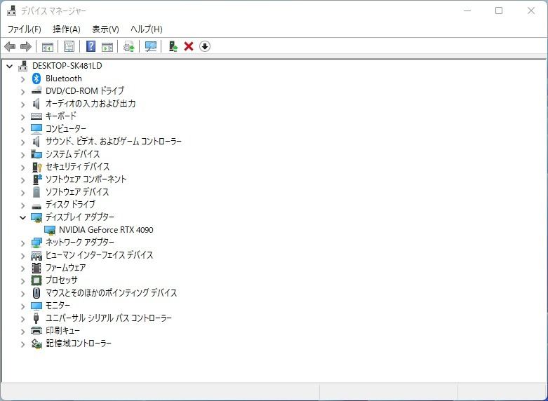Screen dimensions: 548x401
Task: Collapse the DESKTOP-SK481LD root node
Action: tap(10, 66)
